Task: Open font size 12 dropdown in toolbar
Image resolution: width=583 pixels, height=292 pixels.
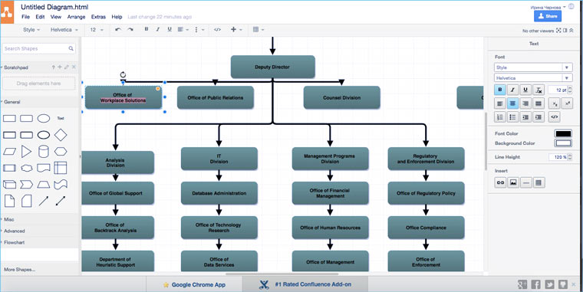Action: pos(97,30)
